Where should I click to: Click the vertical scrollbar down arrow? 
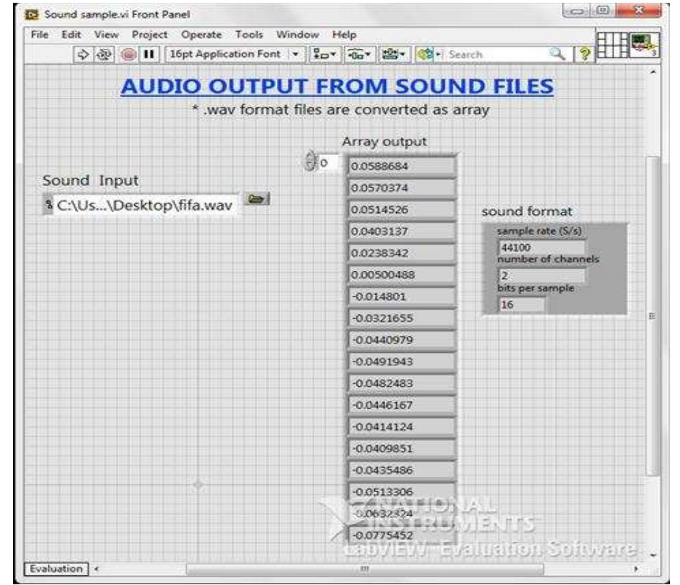pos(653,555)
